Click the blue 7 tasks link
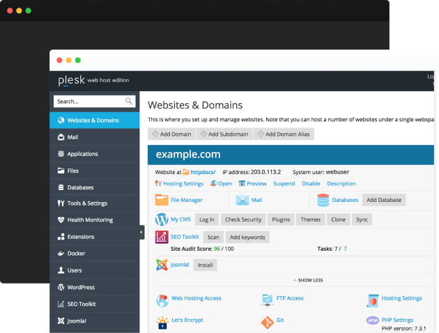 click(x=345, y=249)
